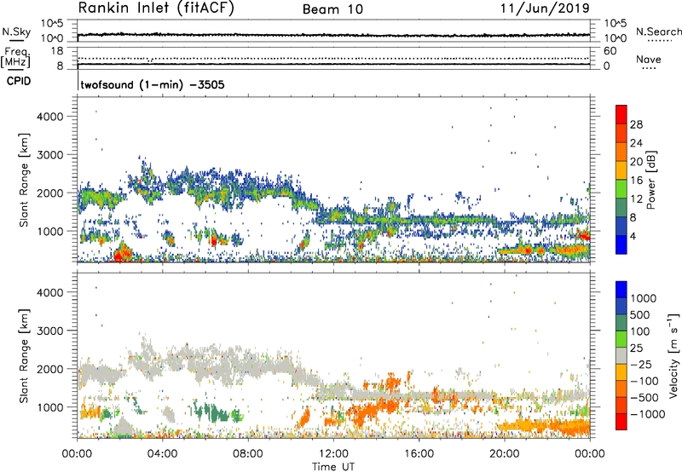Click the red echo patch near 02:00 in power panel
The image size is (682, 472).
[122, 252]
